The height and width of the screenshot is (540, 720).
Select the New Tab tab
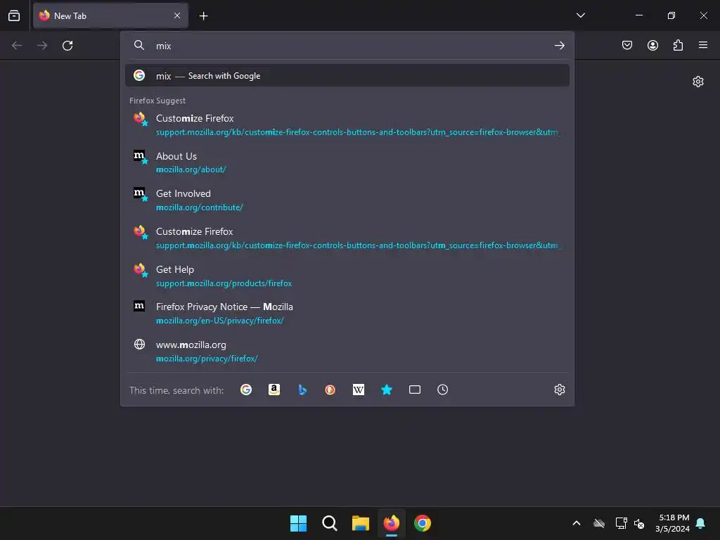(x=110, y=15)
